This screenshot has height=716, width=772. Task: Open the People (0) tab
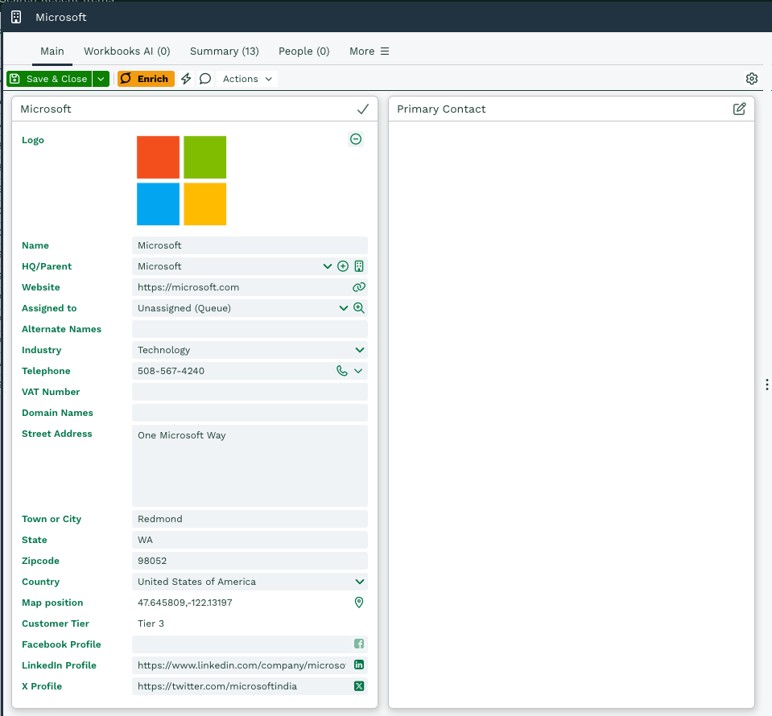303,51
